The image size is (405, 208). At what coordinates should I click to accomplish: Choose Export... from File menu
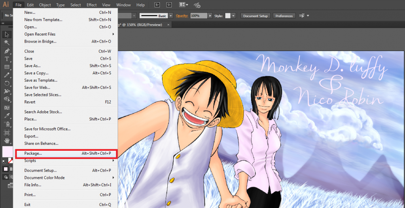[66, 136]
